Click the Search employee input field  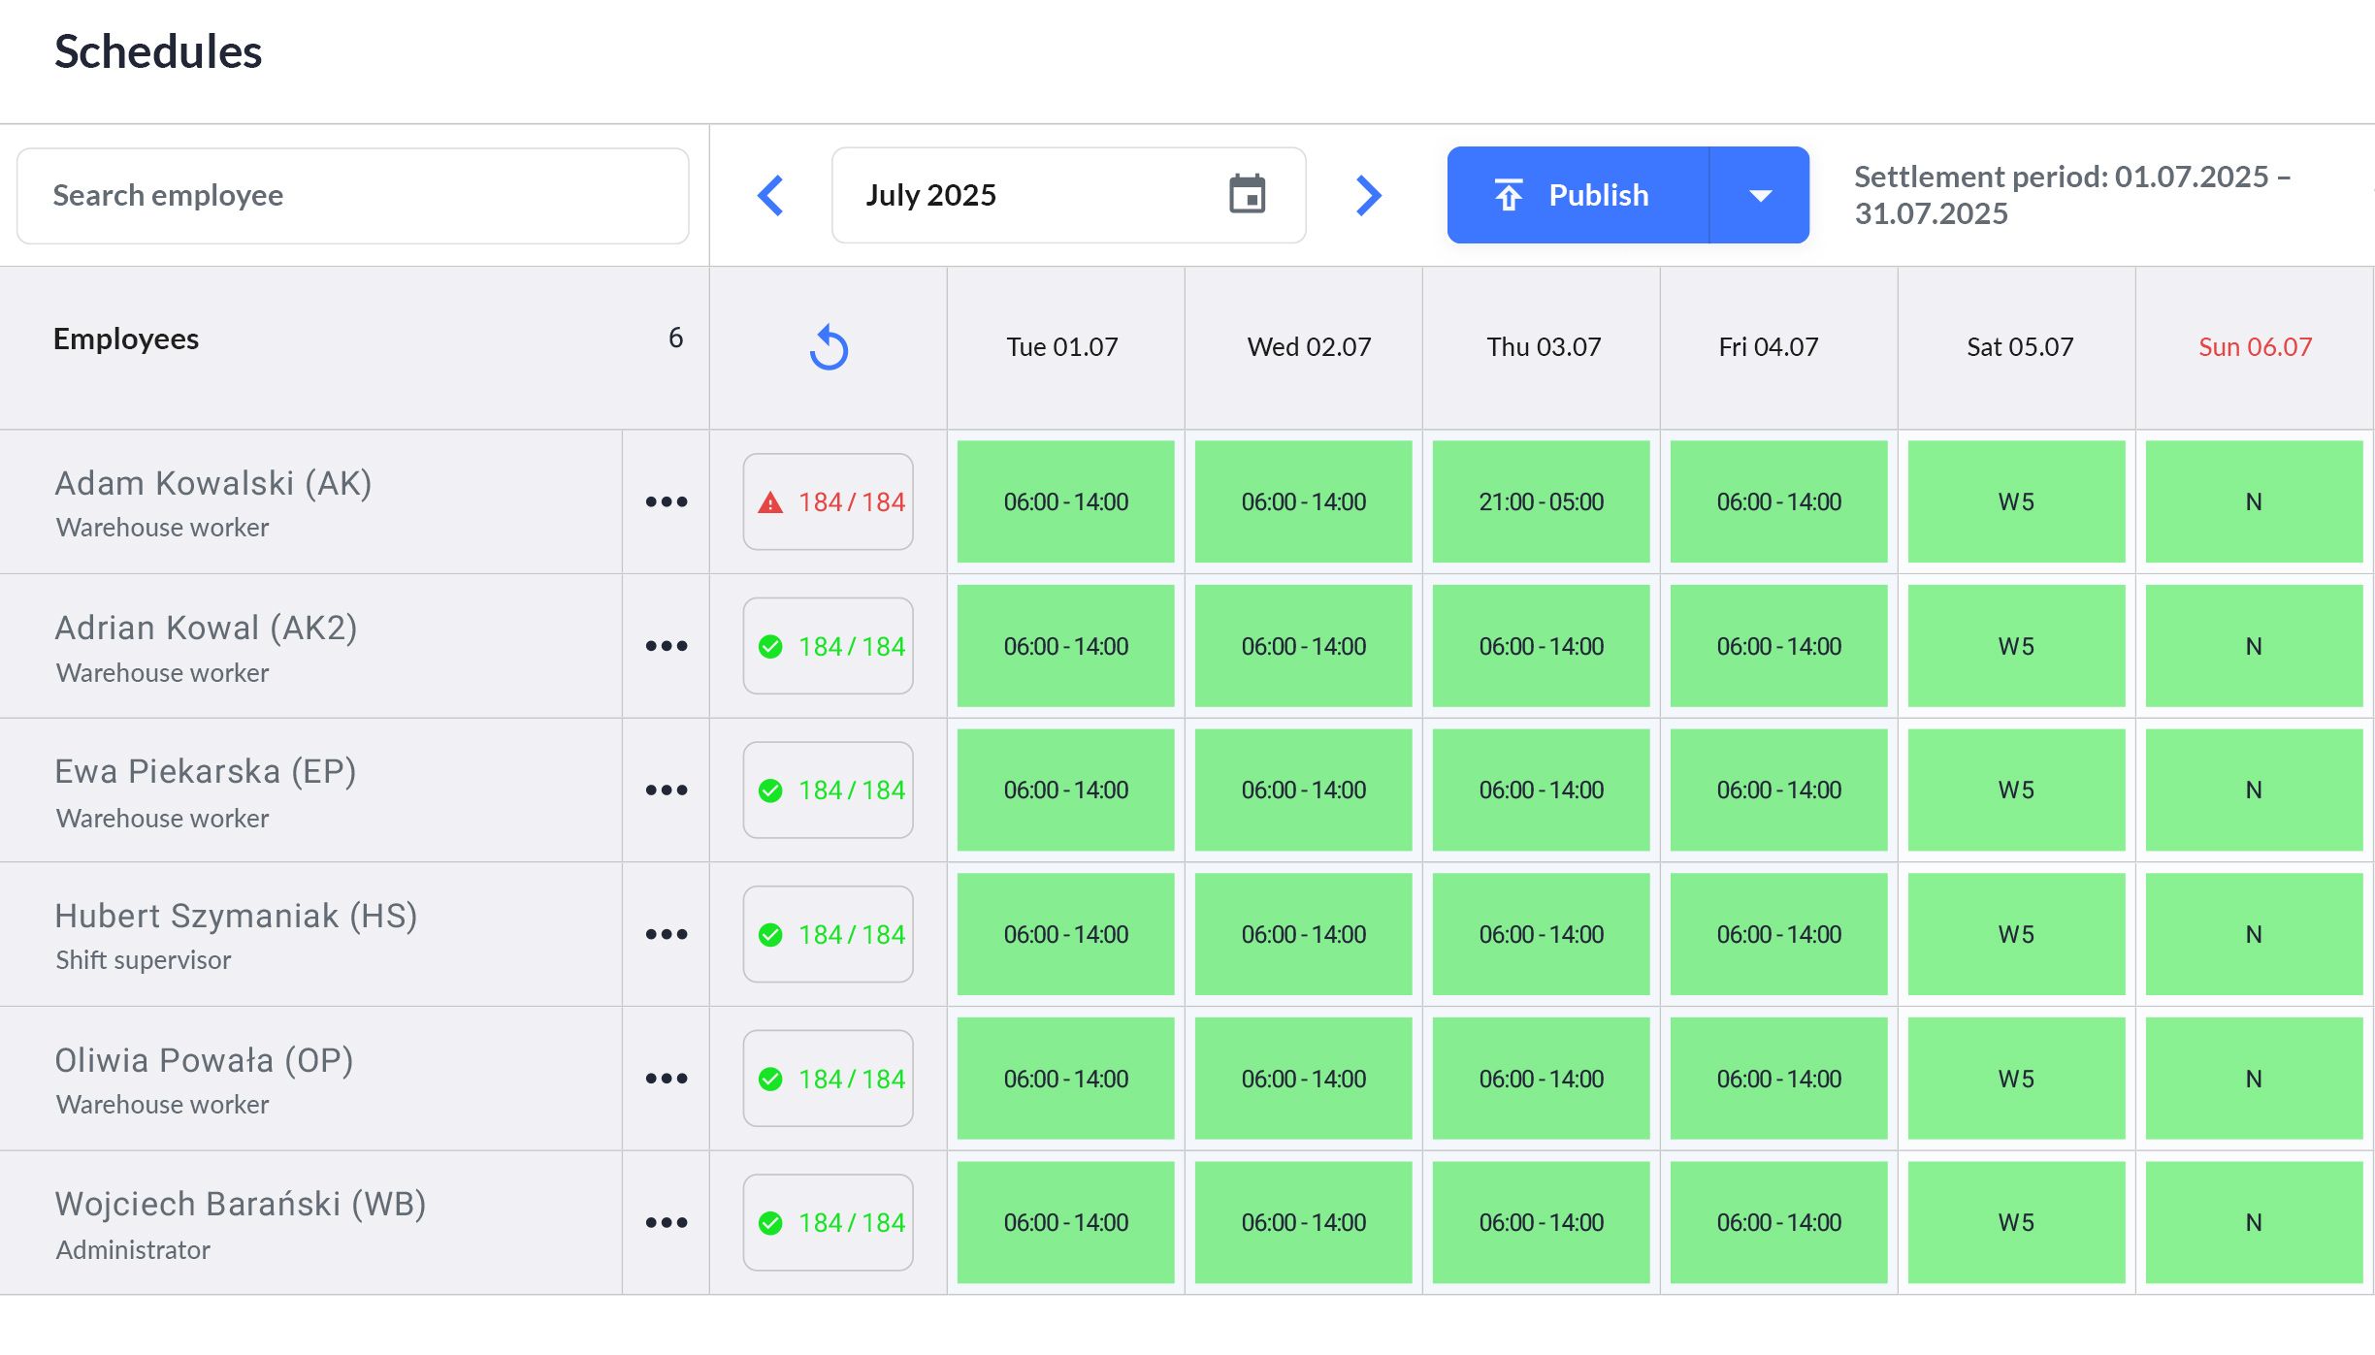pos(353,196)
